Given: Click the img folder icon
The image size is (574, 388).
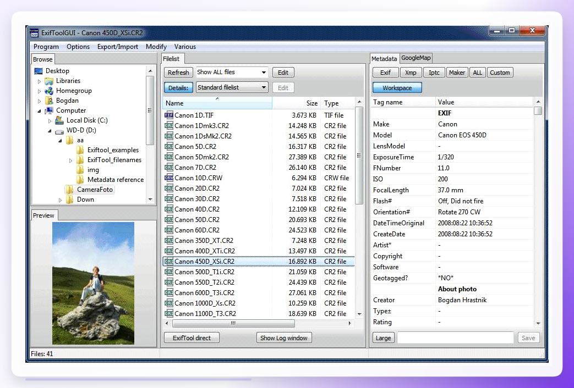Looking at the screenshot, I should [x=80, y=170].
